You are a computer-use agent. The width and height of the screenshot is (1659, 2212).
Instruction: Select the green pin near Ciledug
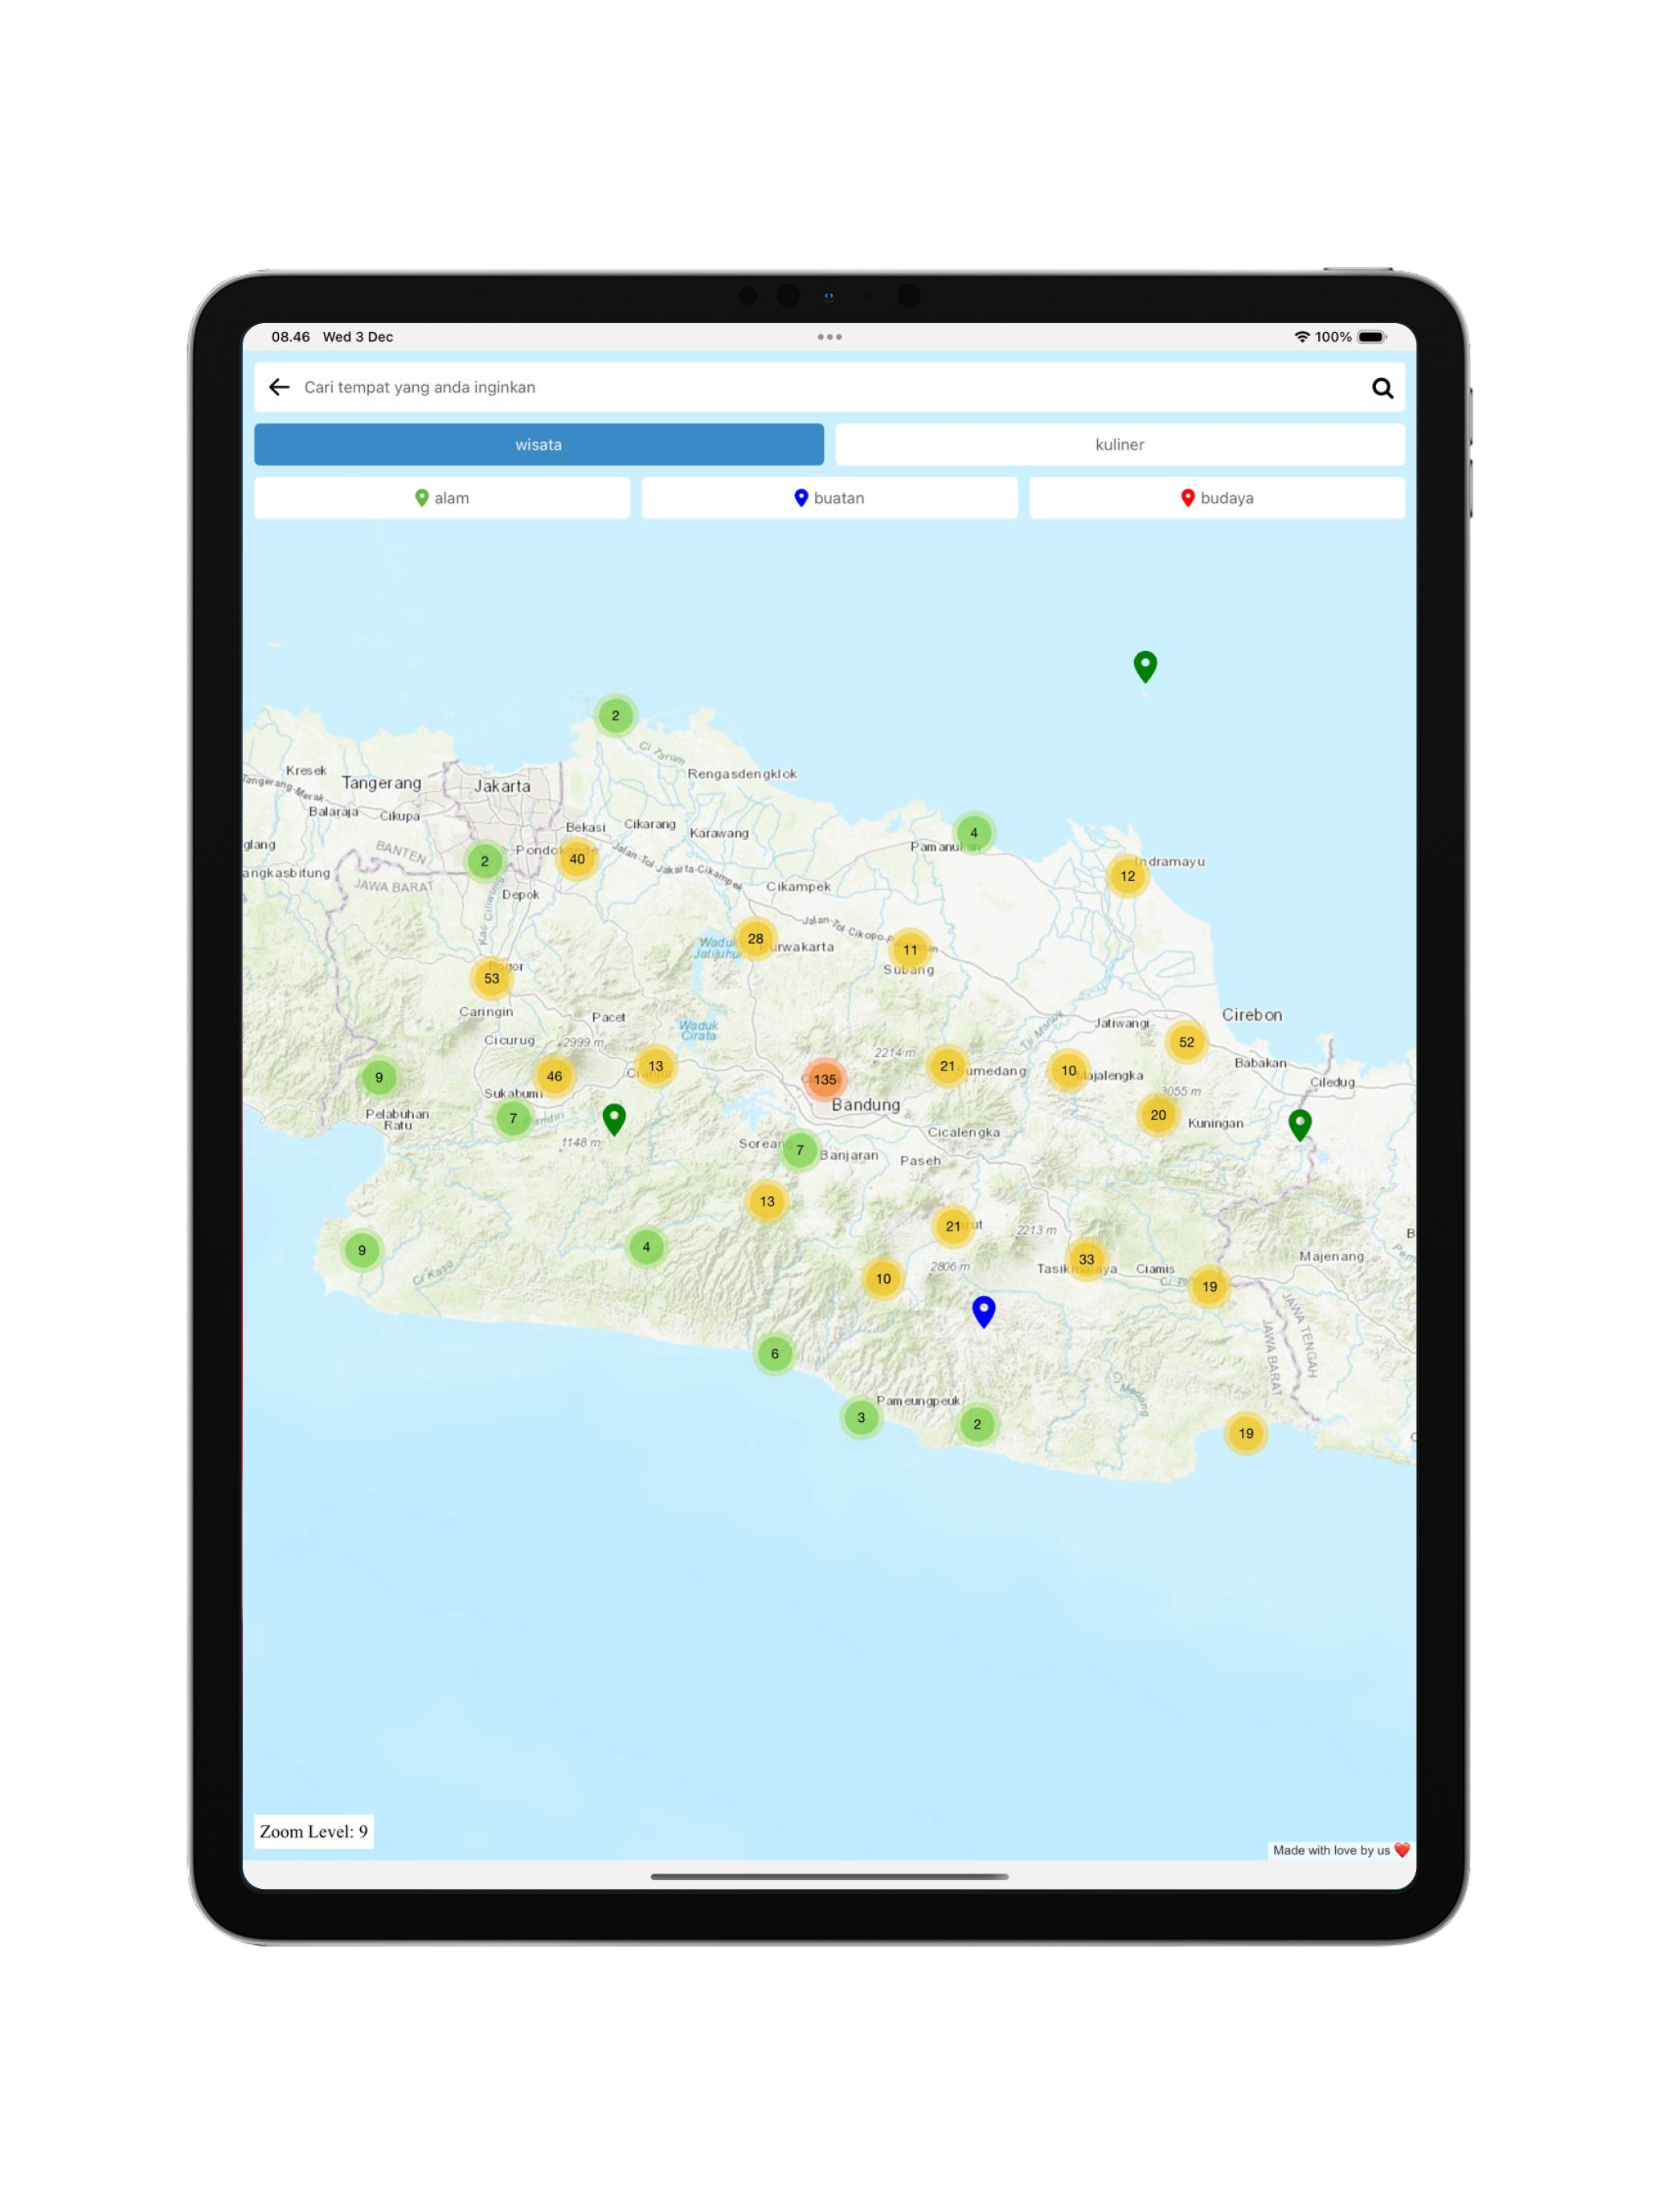coord(1299,1125)
